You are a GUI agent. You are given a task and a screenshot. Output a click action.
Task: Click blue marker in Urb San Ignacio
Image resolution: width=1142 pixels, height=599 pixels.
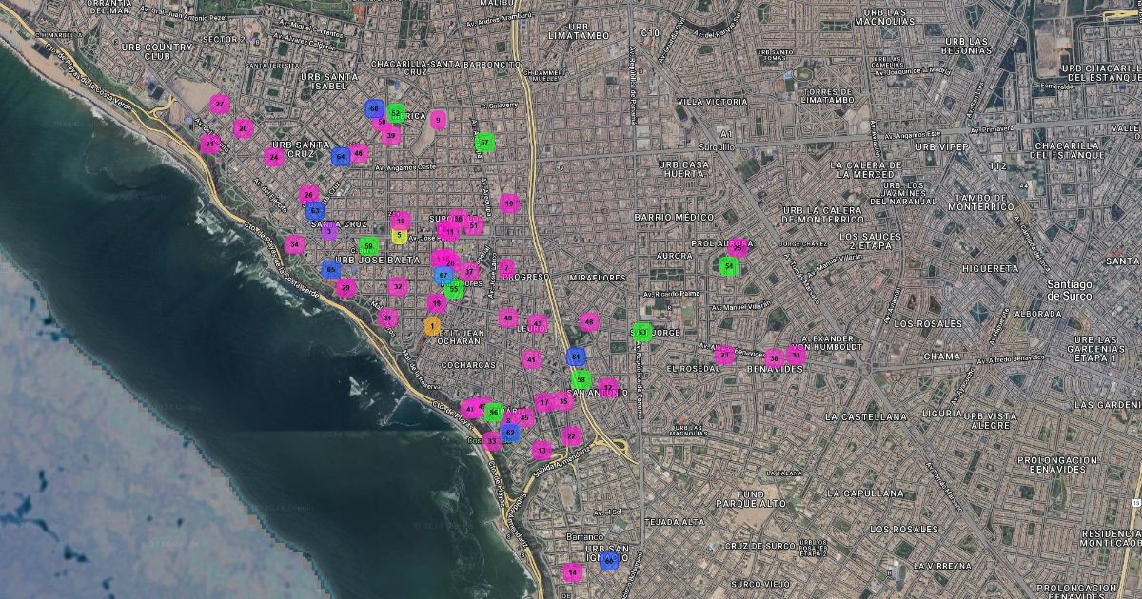click(609, 561)
